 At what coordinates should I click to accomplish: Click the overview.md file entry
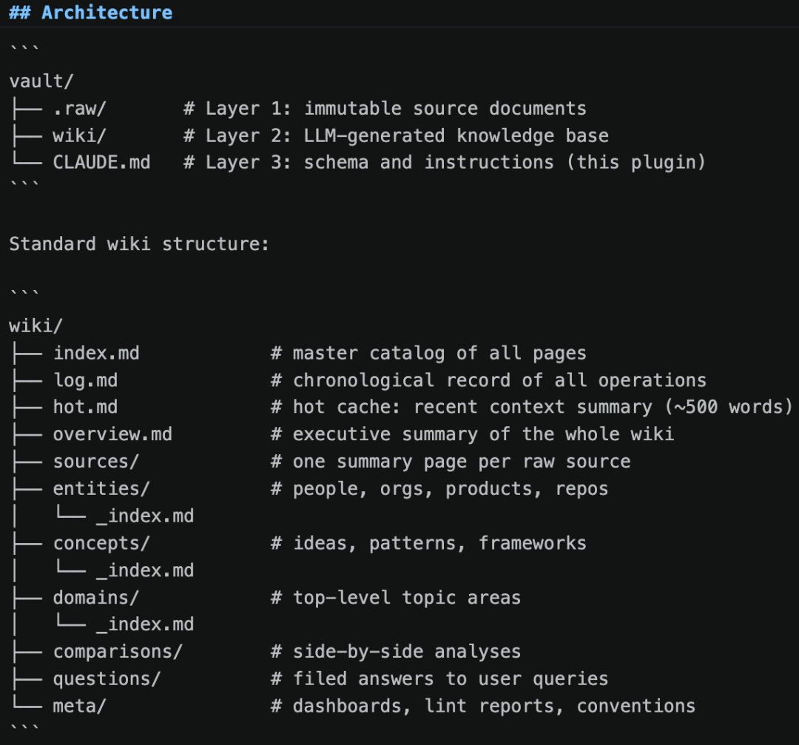pos(112,434)
